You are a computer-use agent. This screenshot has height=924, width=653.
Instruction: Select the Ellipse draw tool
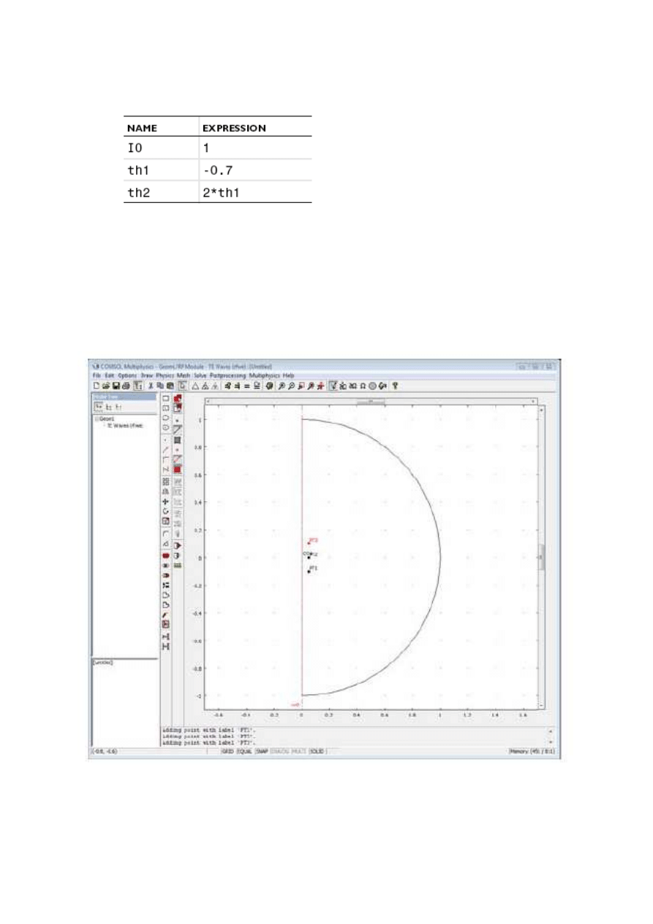166,418
